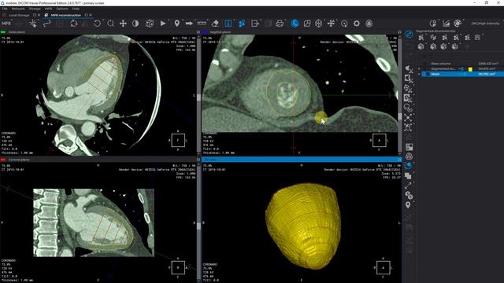504x283 pixels.
Task: Open the Help menu
Action: [76, 9]
